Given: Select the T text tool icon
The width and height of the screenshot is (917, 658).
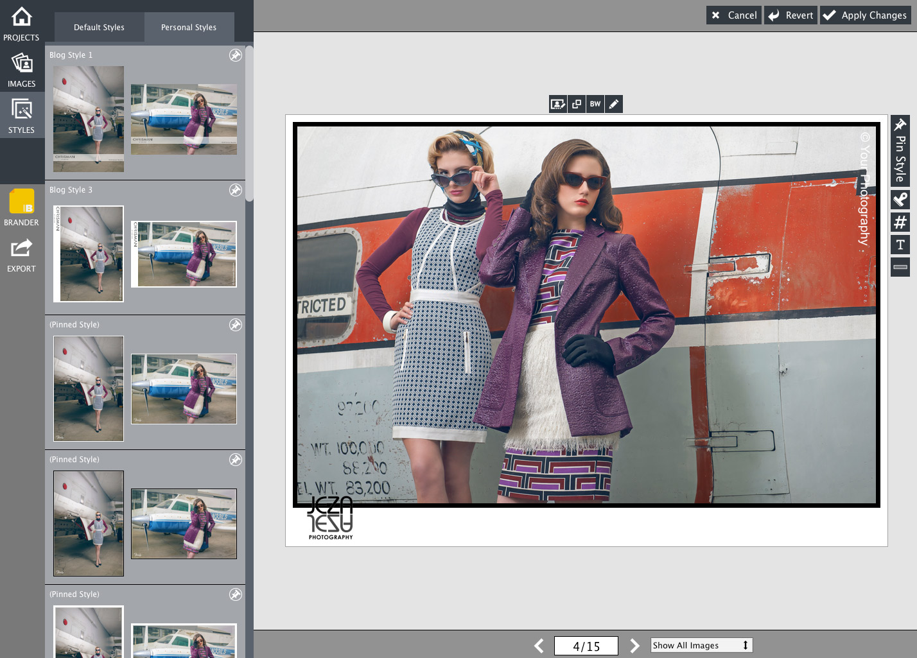Looking at the screenshot, I should pos(900,245).
